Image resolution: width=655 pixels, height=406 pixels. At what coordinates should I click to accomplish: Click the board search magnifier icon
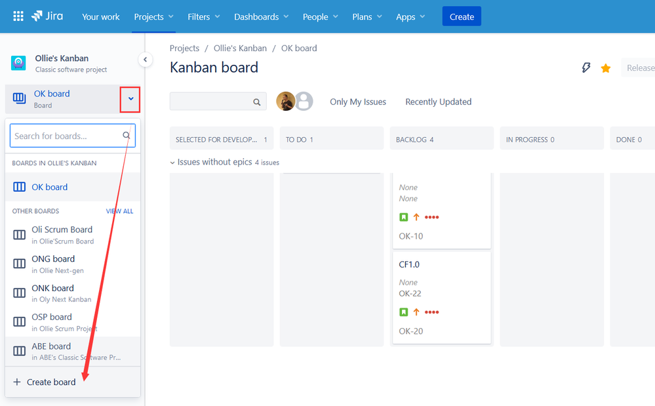pyautogui.click(x=126, y=135)
